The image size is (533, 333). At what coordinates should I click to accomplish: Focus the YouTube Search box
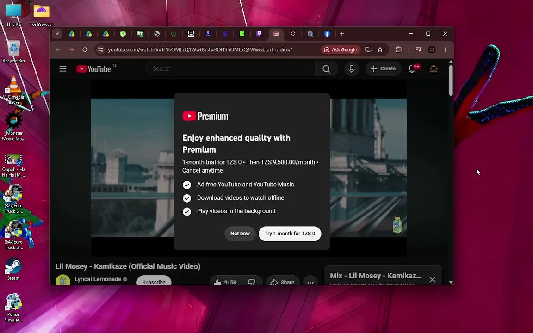point(230,68)
